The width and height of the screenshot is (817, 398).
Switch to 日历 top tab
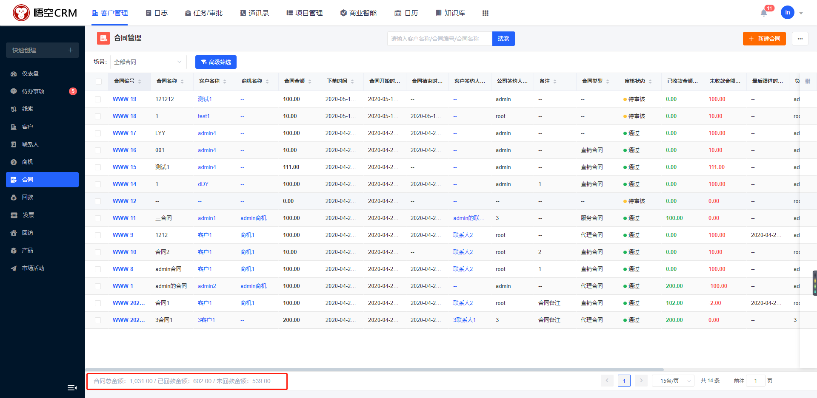pos(406,13)
